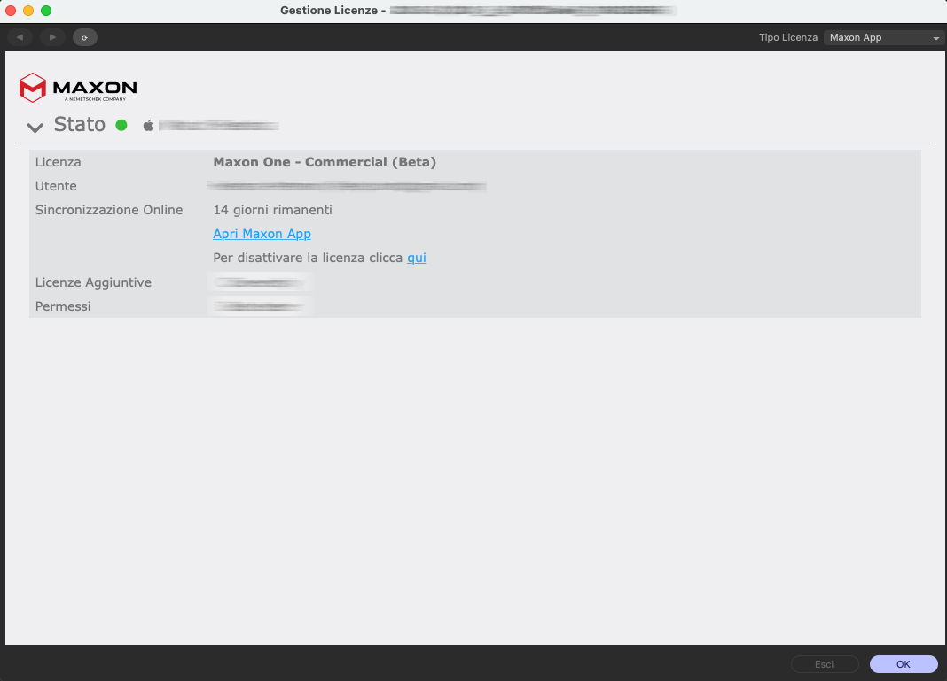Click the green status indicator dot
This screenshot has width=947, height=681.
tap(121, 125)
